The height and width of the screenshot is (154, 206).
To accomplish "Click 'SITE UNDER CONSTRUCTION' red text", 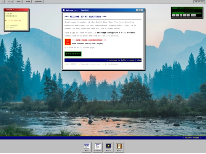I will tap(89, 40).
